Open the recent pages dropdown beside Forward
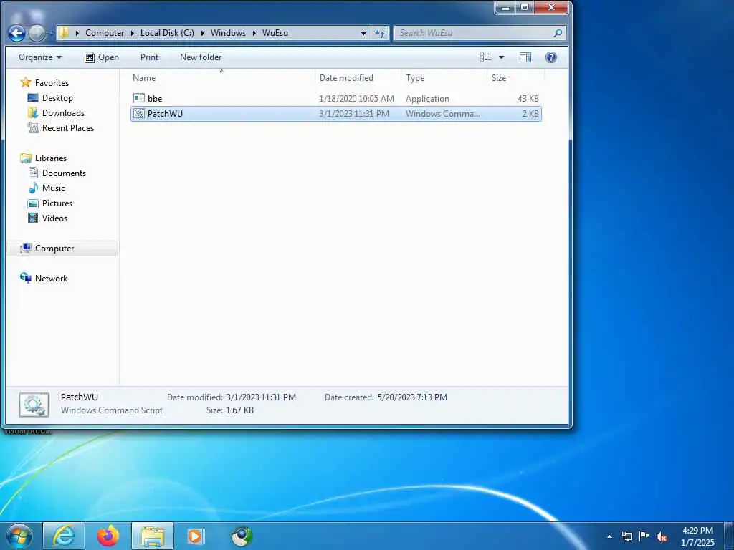This screenshot has width=734, height=550. pyautogui.click(x=51, y=33)
